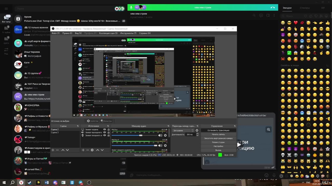Open Mic/Aux 4 audio settings gear
This screenshot has height=186, width=332.
[x=165, y=145]
